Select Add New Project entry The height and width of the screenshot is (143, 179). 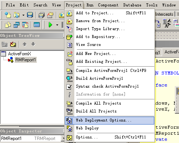(x=110, y=53)
